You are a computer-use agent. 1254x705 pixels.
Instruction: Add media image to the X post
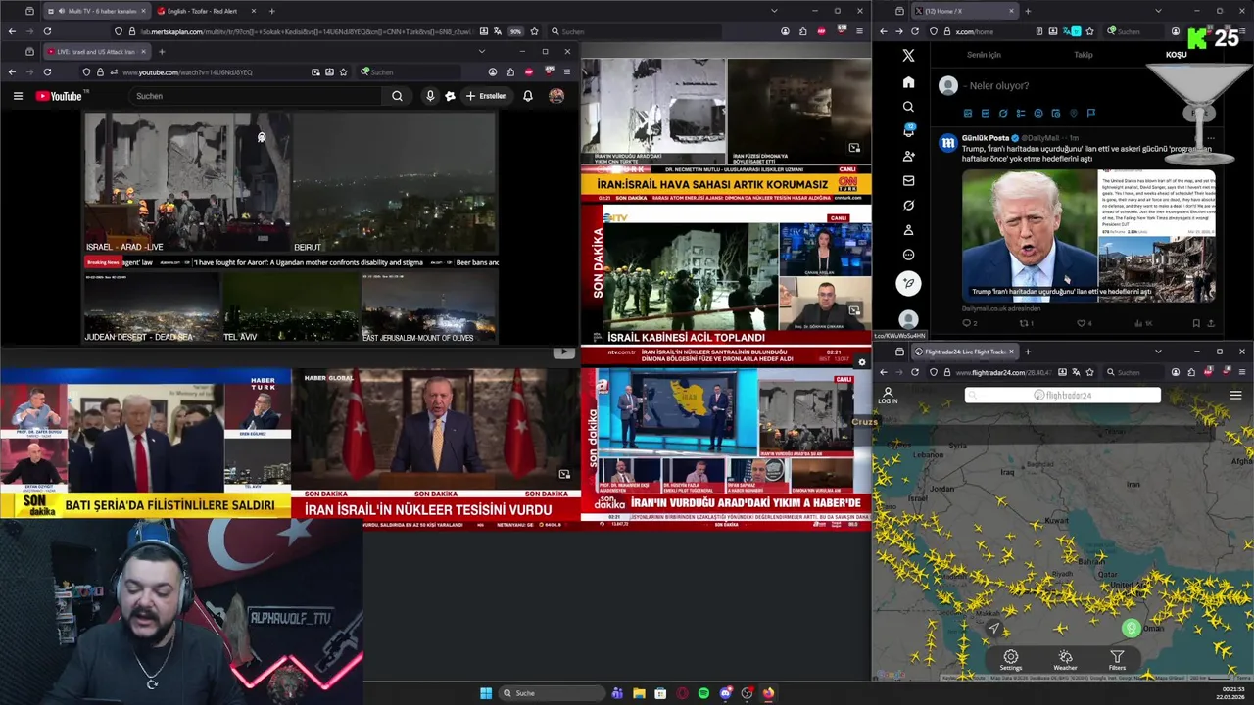pos(968,114)
